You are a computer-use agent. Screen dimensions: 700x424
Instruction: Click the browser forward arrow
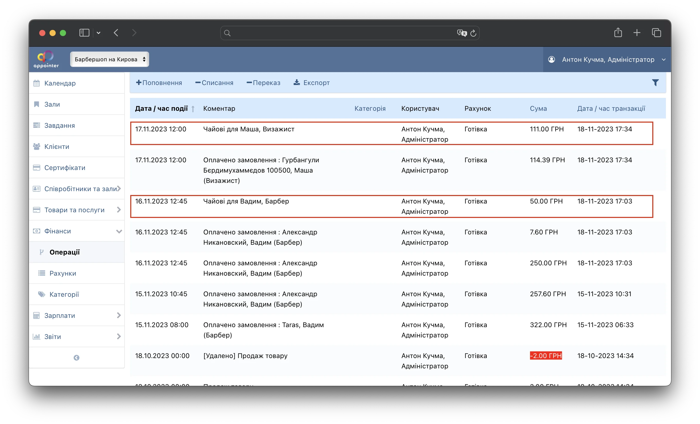pos(134,33)
